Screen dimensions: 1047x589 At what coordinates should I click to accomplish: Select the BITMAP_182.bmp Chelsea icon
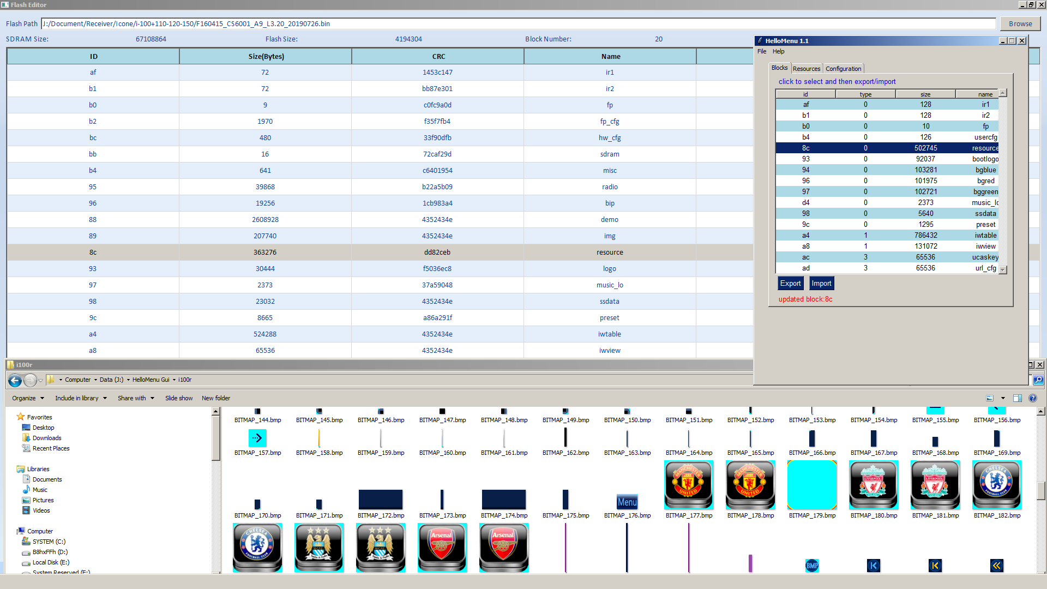997,485
